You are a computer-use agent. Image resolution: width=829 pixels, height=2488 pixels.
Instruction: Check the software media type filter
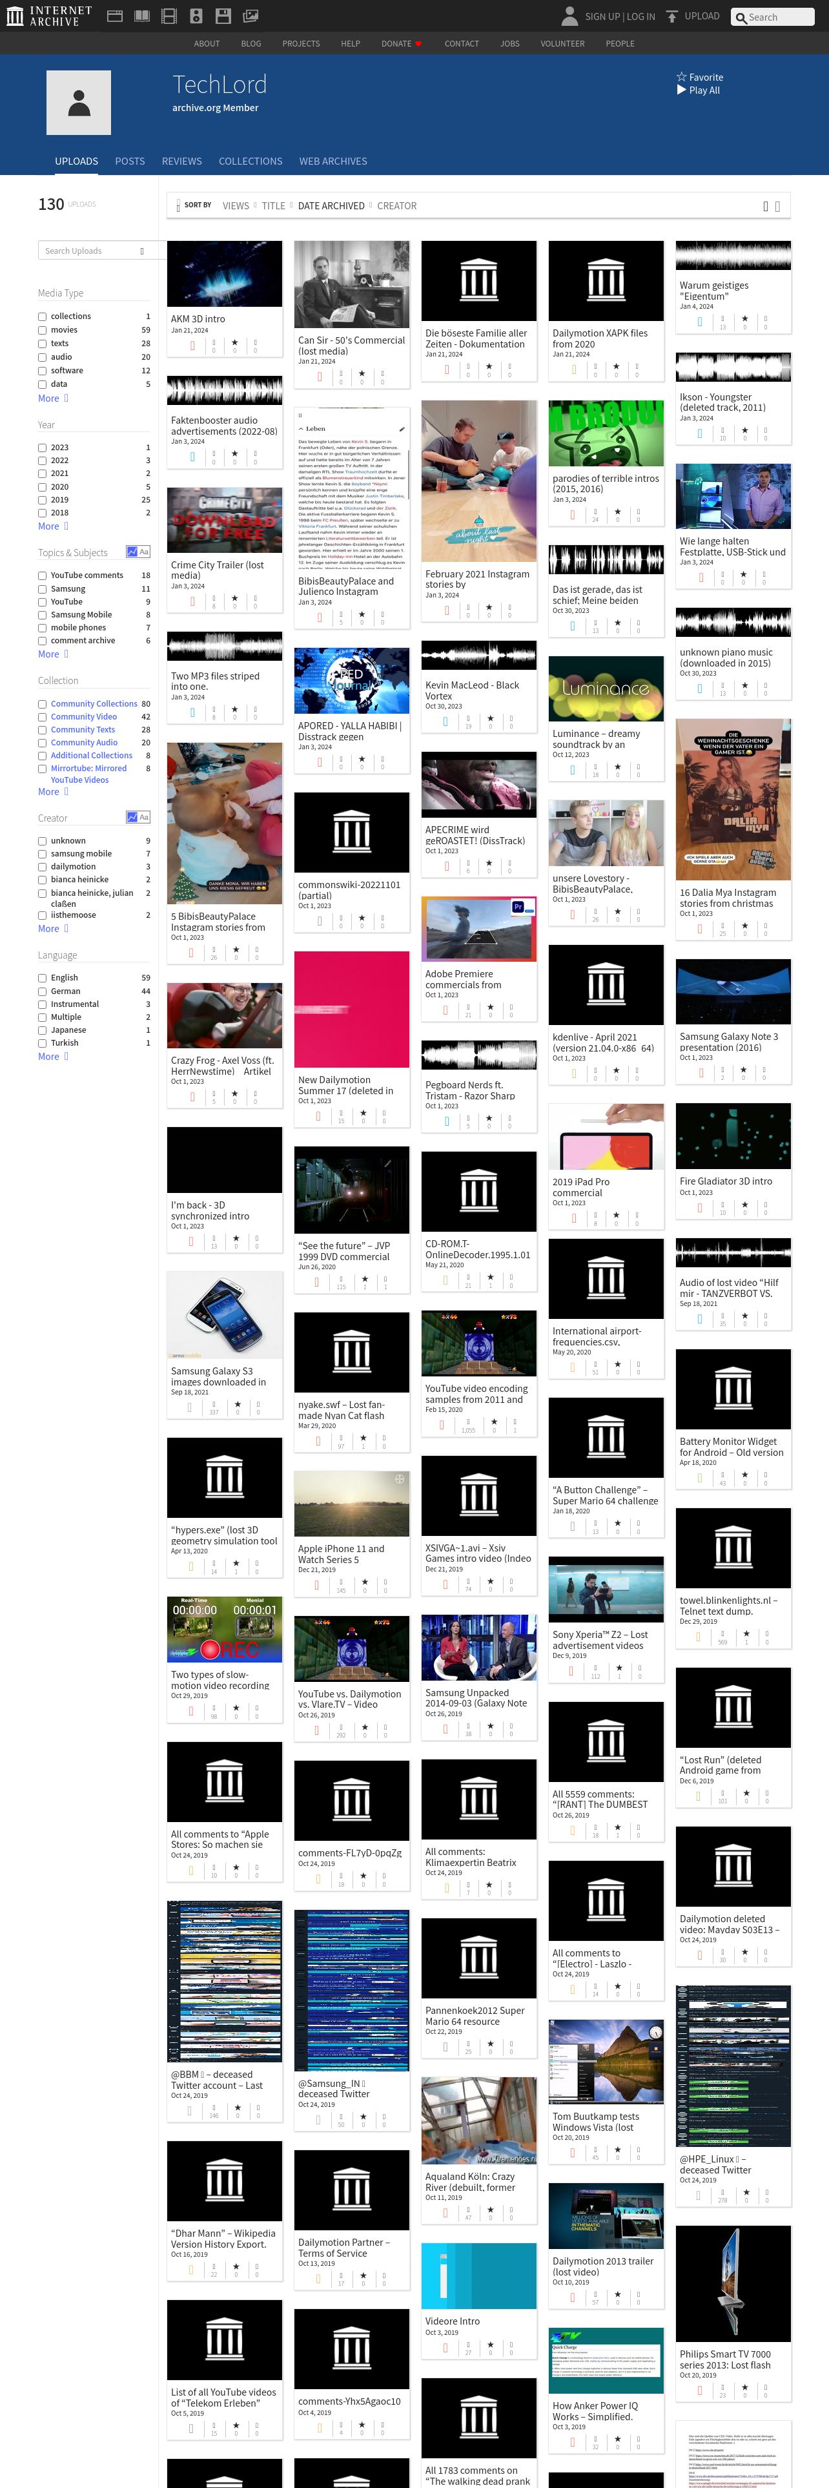pos(43,371)
